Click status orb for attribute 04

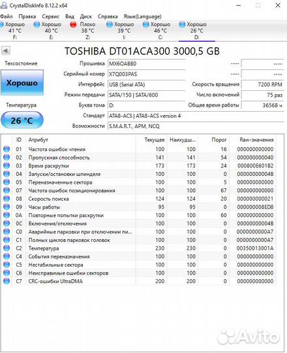[7, 174]
